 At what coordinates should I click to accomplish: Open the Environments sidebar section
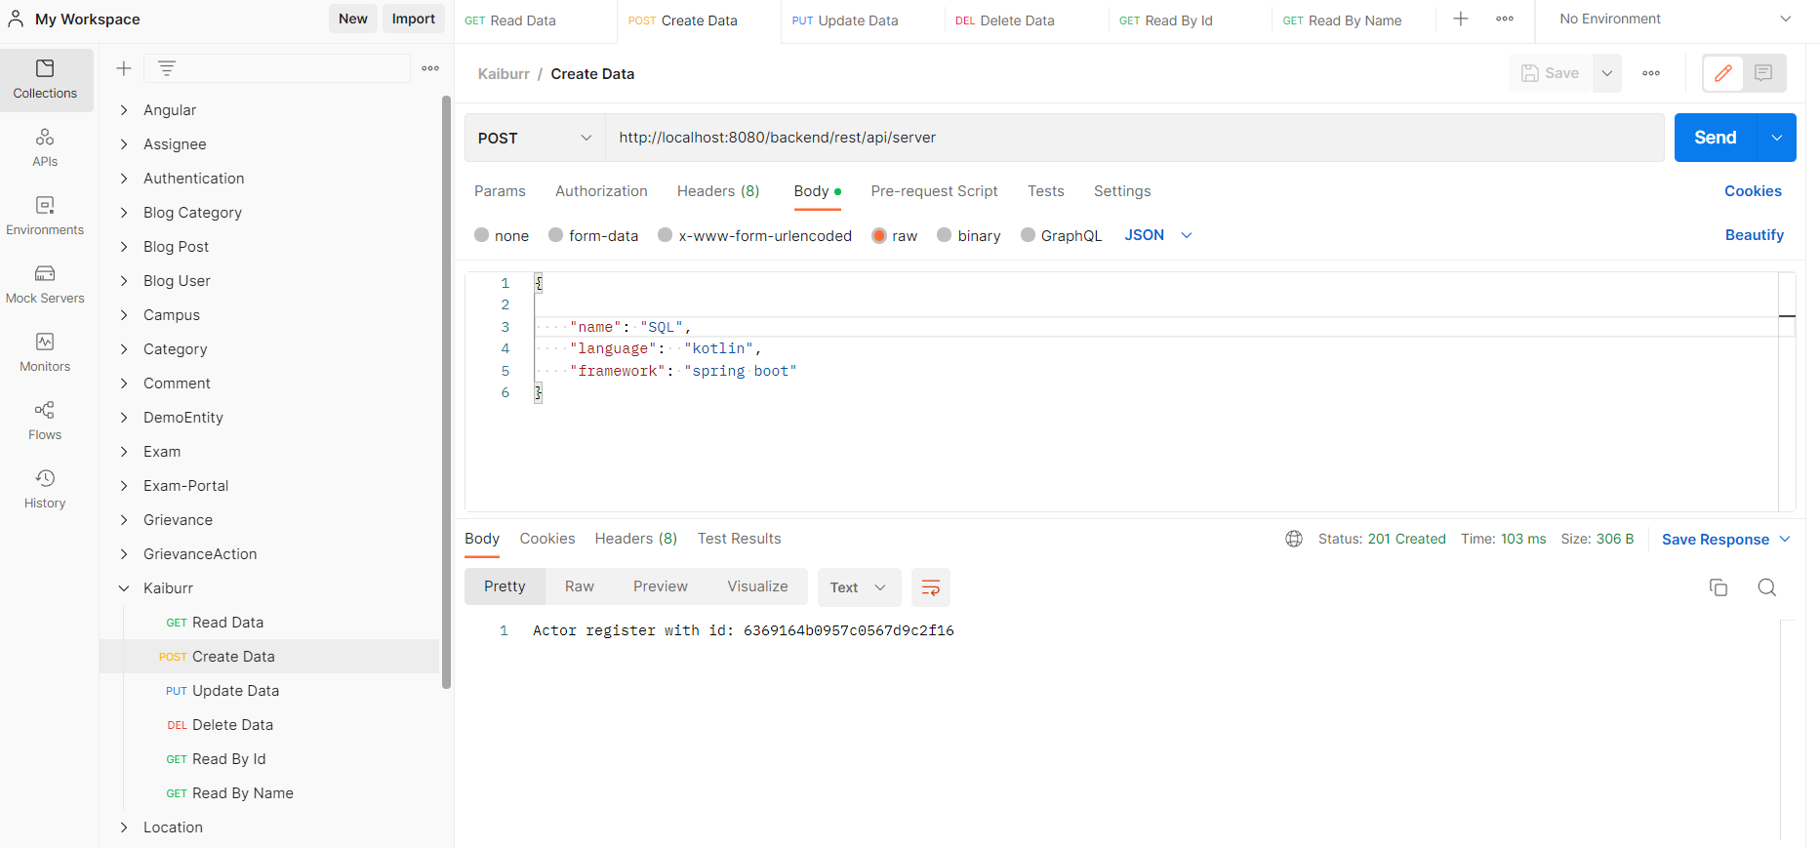click(45, 216)
